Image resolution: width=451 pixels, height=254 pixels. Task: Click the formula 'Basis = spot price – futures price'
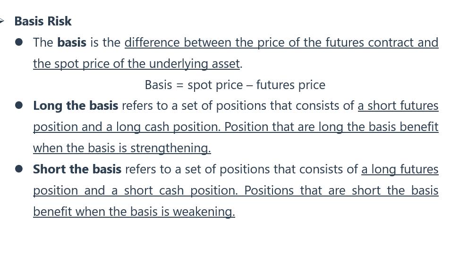coord(235,85)
